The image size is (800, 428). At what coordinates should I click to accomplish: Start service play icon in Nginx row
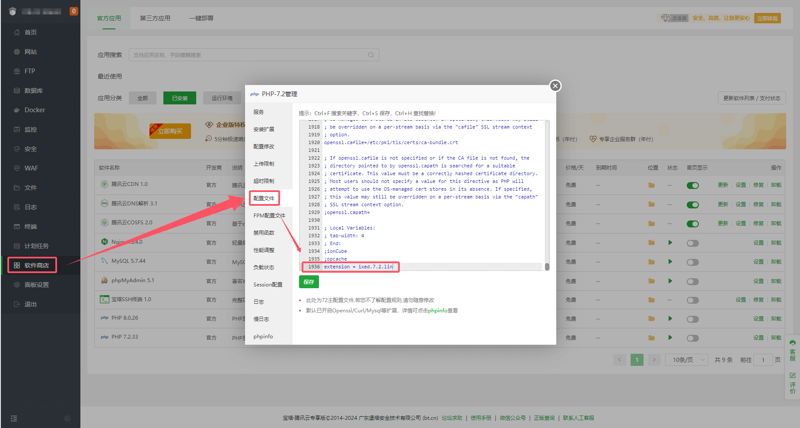670,242
